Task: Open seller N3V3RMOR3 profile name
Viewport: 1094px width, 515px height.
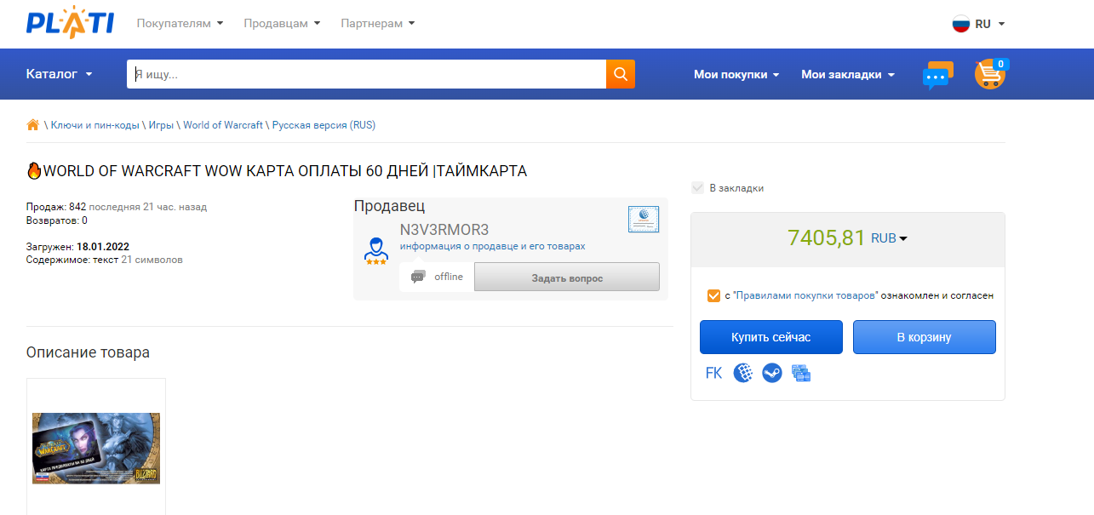Action: click(444, 230)
